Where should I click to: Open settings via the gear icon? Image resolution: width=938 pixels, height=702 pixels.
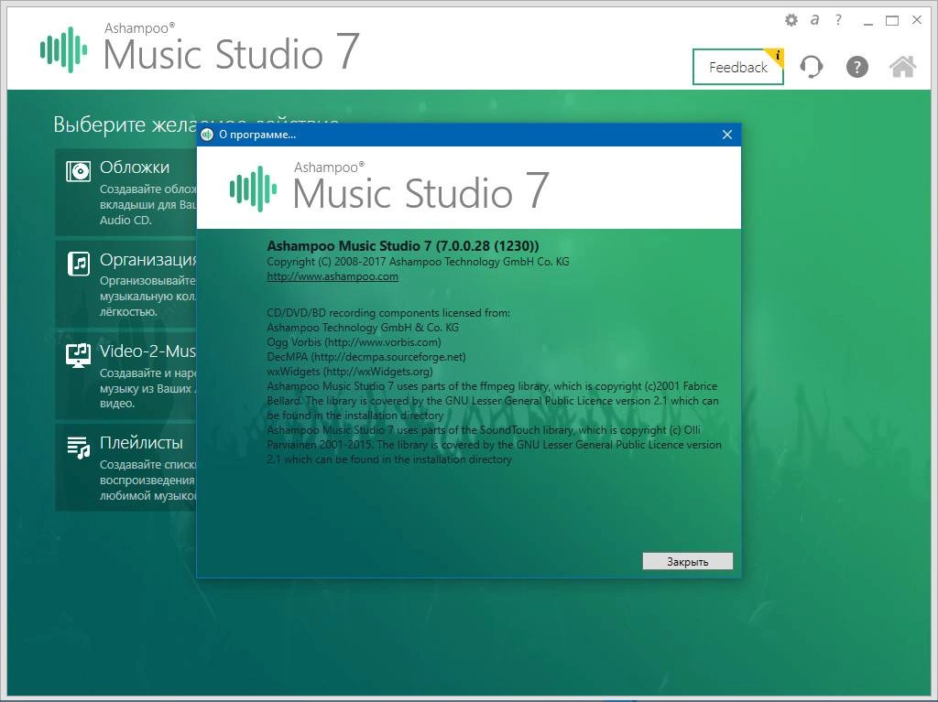791,20
